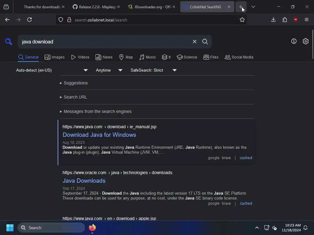
Task: Open the 'Download Java for Windows' result
Action: pos(99,135)
